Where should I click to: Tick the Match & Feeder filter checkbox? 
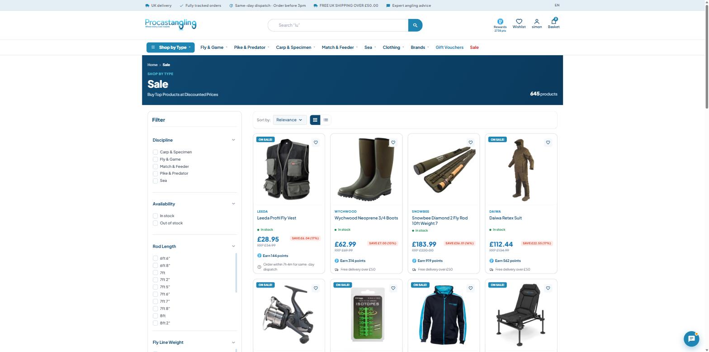click(x=155, y=166)
